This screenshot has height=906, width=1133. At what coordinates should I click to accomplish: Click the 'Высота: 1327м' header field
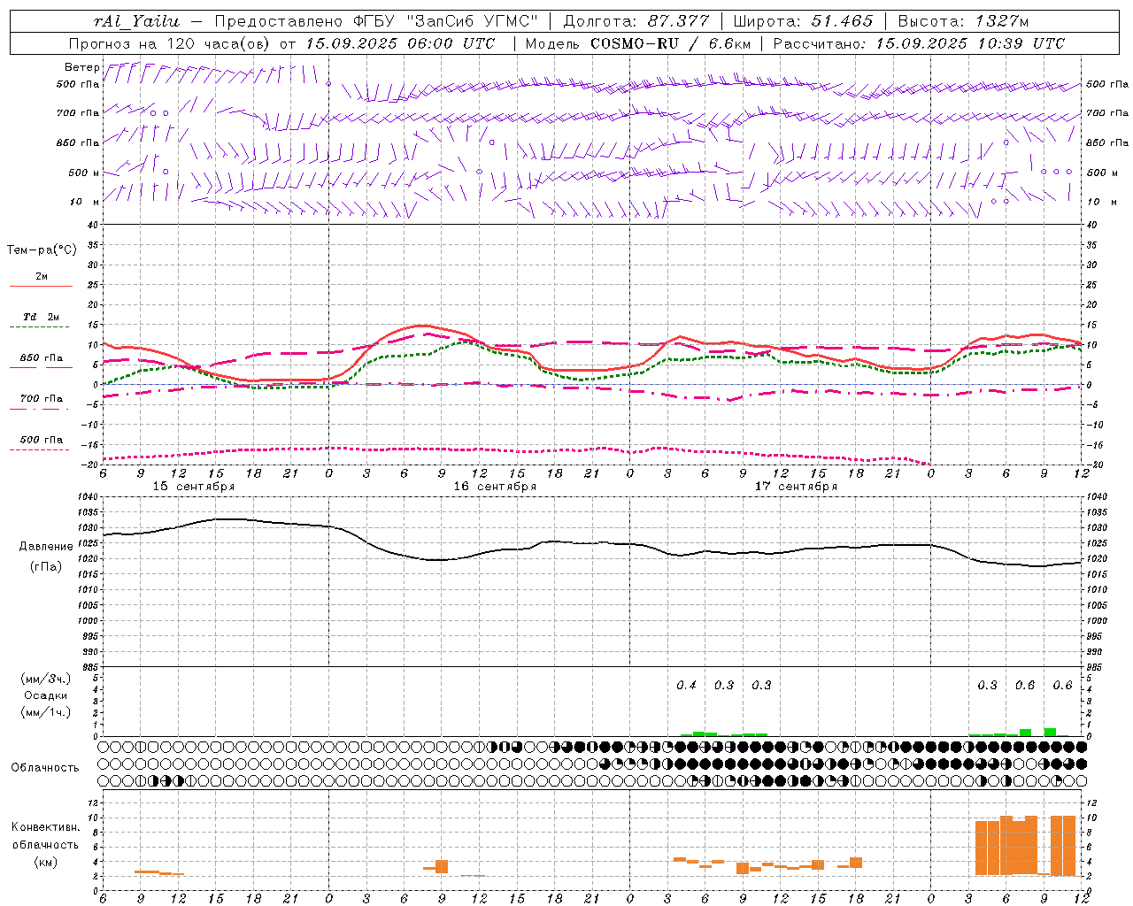point(963,21)
